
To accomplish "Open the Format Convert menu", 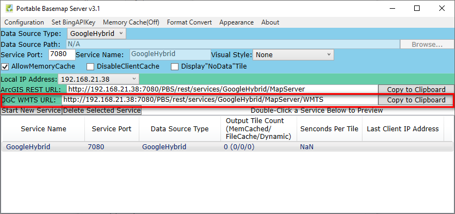I will pos(189,22).
